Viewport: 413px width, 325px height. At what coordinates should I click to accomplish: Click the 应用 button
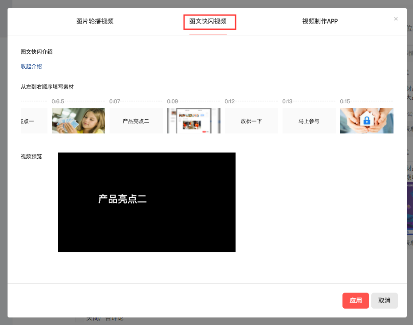pos(355,300)
